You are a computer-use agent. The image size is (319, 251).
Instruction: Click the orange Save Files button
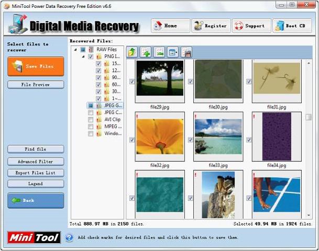(x=36, y=66)
